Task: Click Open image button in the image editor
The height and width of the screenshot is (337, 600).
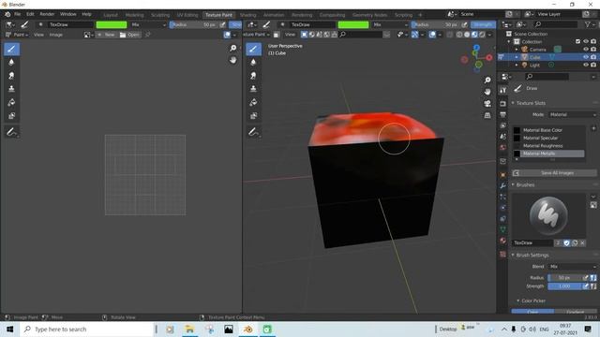Action: [129, 35]
